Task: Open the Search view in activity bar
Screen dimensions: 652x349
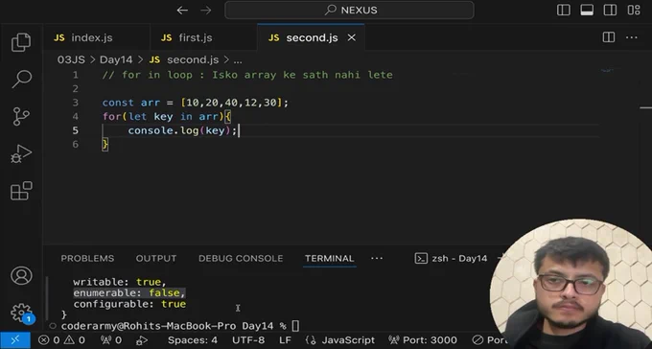Action: coord(21,79)
